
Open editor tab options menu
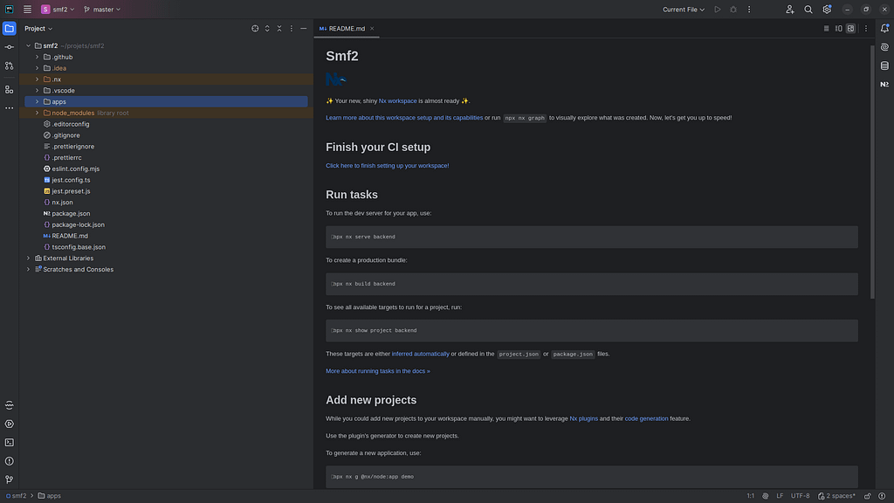(865, 29)
